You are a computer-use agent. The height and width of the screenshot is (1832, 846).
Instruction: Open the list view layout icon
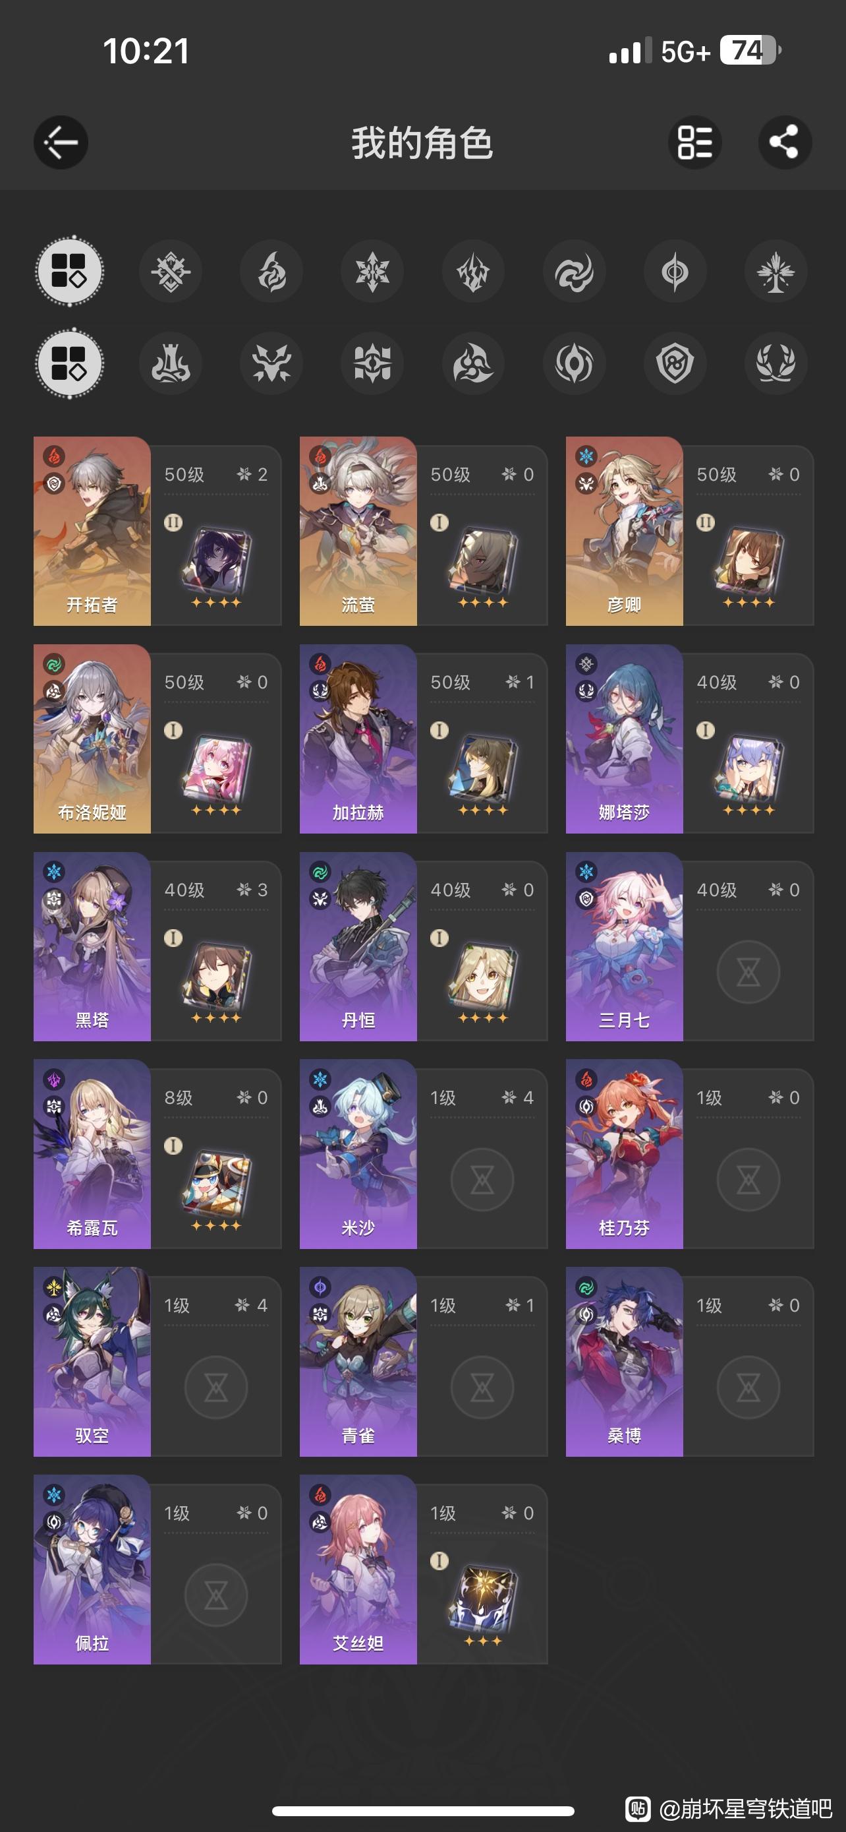(x=694, y=142)
